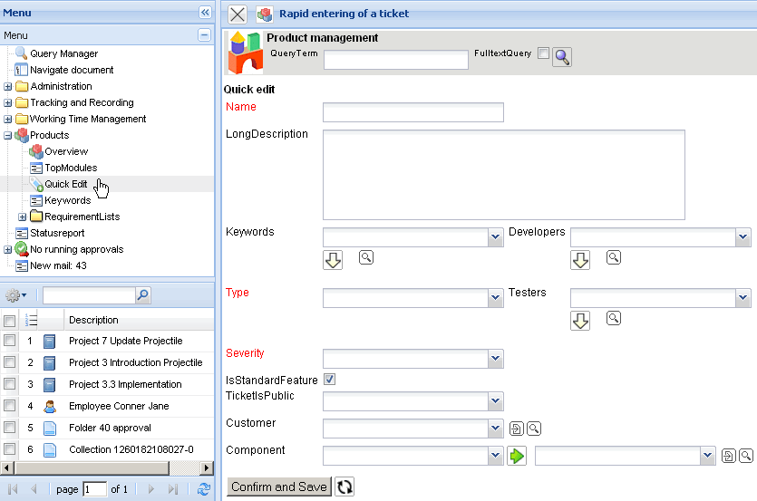Click the green arrow next to Component
This screenshot has height=501, width=757.
[x=517, y=457]
